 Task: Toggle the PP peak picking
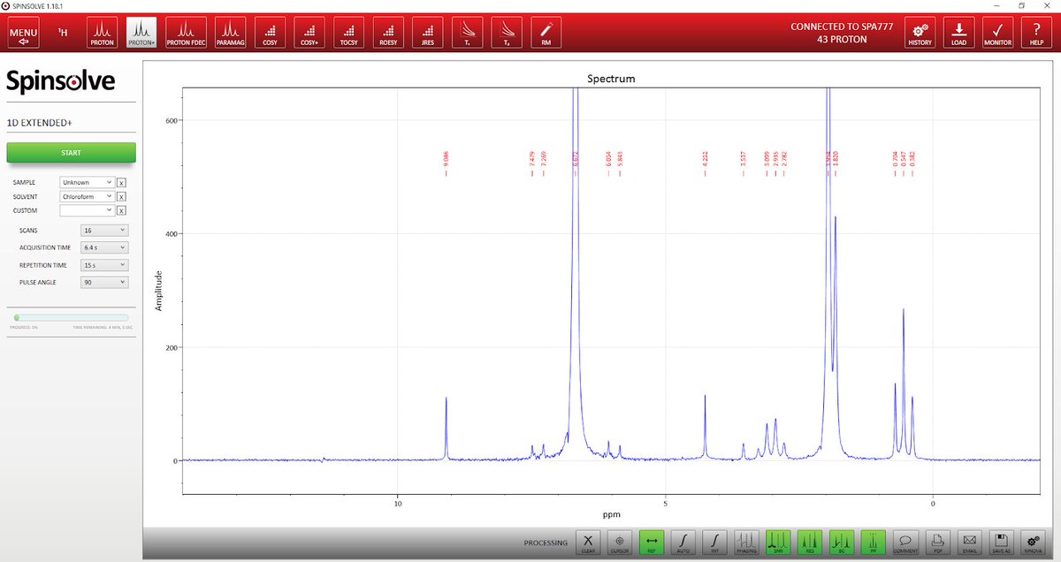[x=874, y=543]
